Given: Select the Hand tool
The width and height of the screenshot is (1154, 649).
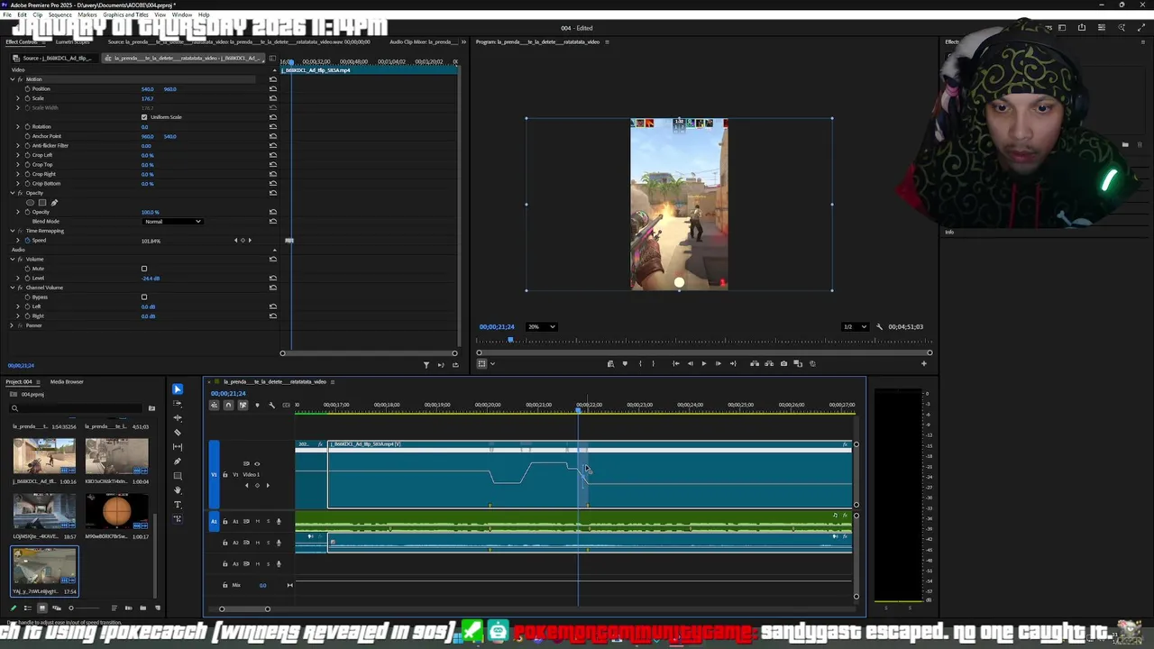Looking at the screenshot, I should [177, 490].
